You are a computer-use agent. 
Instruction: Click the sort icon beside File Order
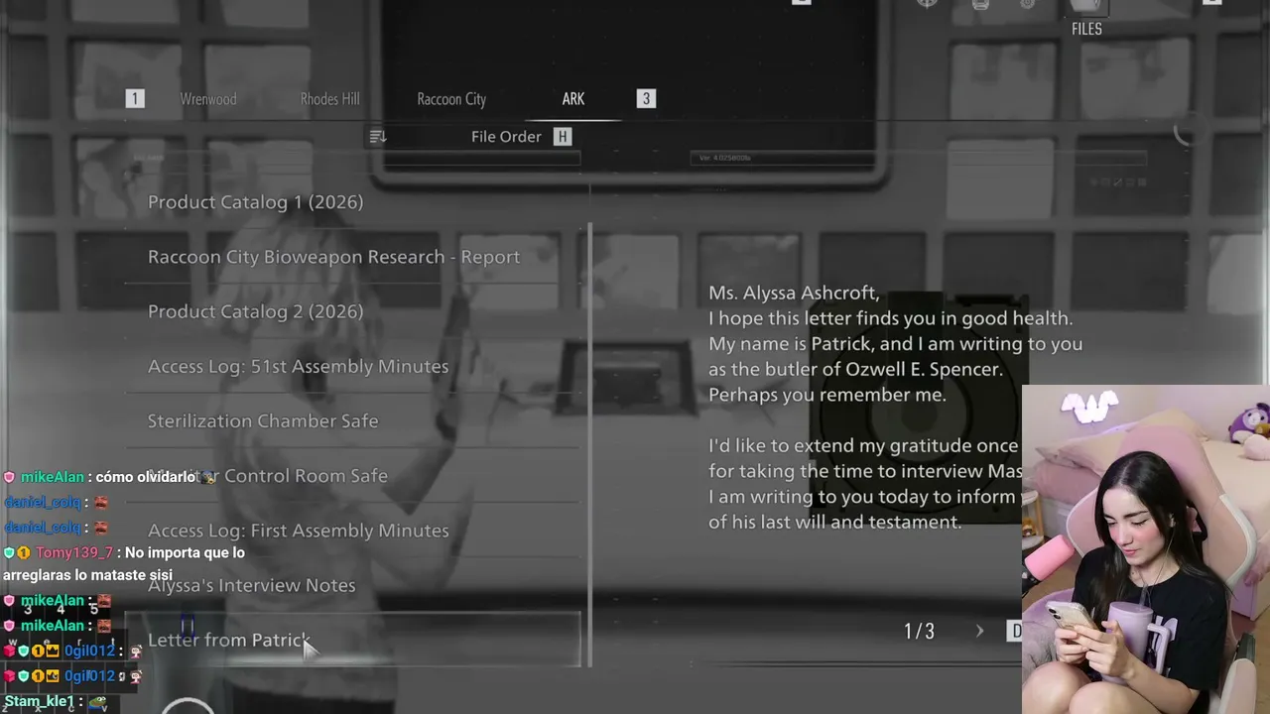378,137
